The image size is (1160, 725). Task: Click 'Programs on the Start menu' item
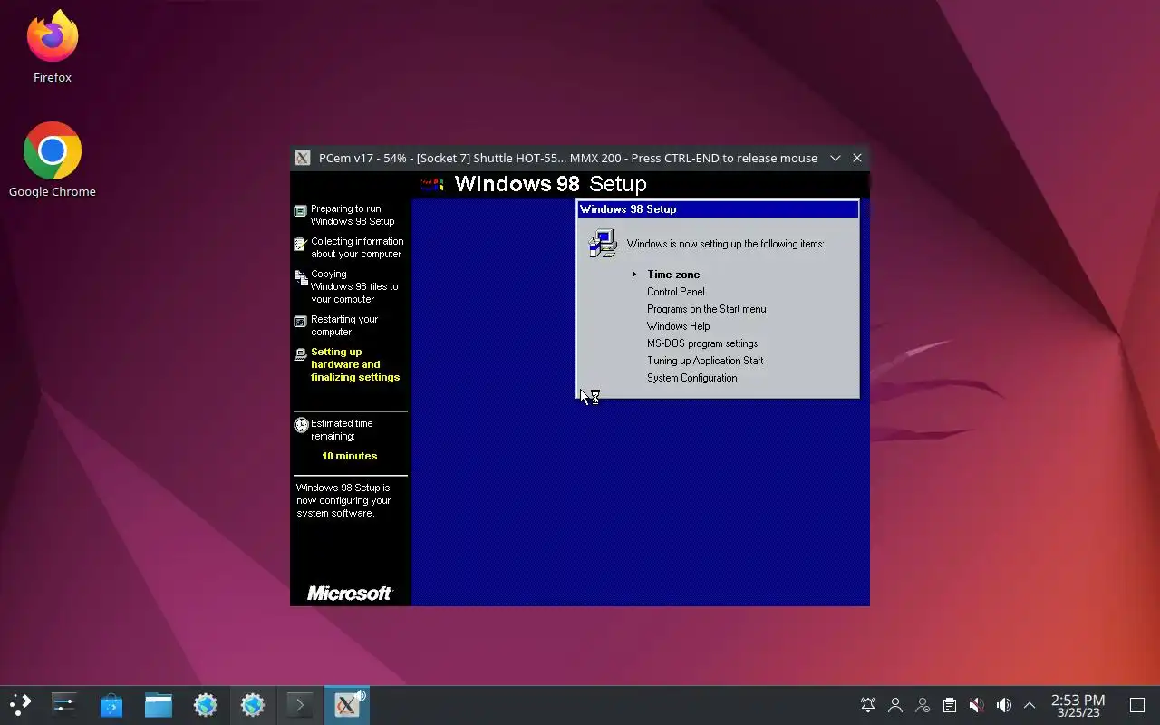coord(706,309)
